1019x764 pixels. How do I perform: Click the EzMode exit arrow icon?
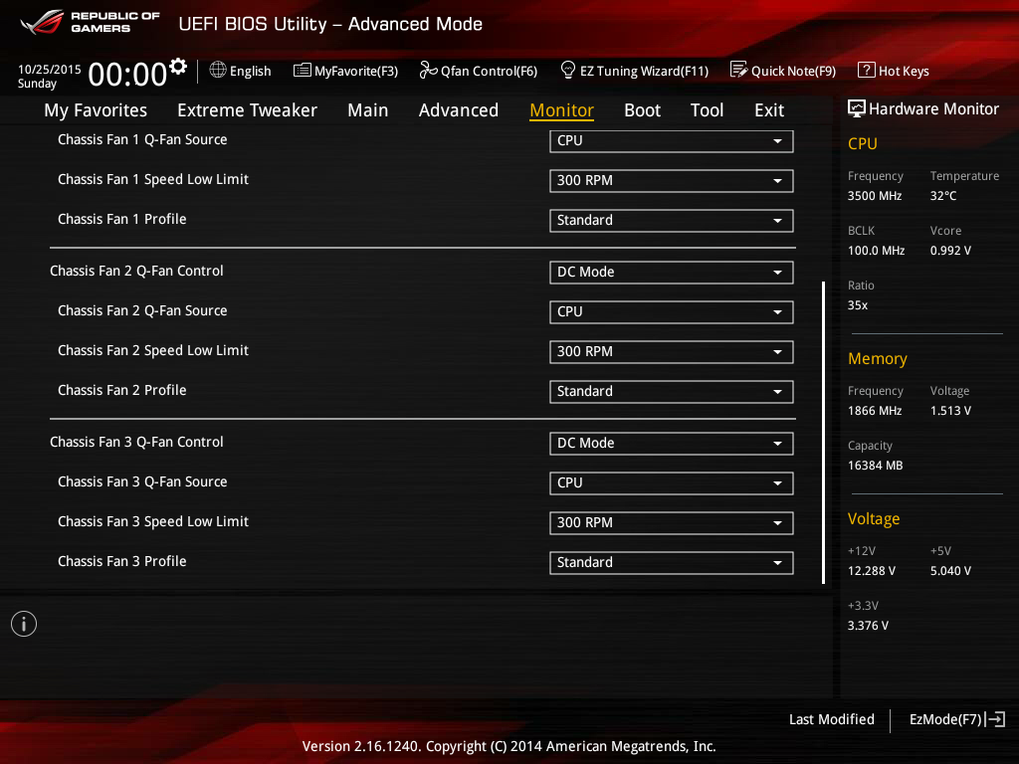(995, 719)
